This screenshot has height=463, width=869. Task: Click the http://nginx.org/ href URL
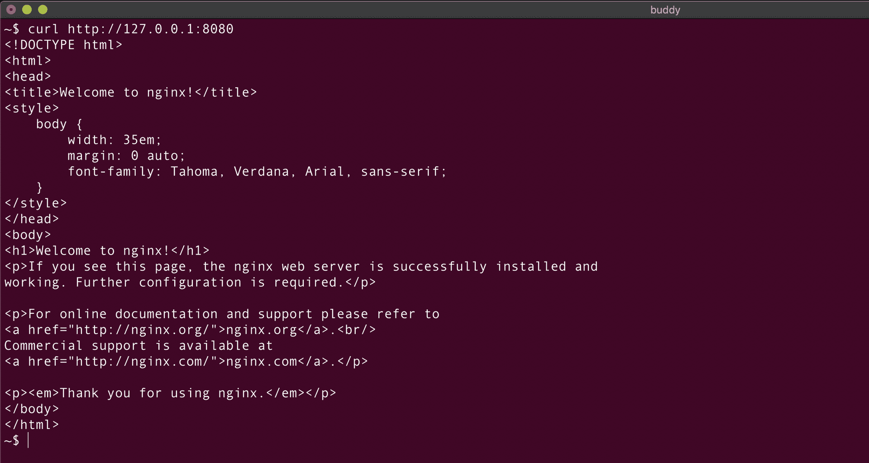tap(142, 330)
